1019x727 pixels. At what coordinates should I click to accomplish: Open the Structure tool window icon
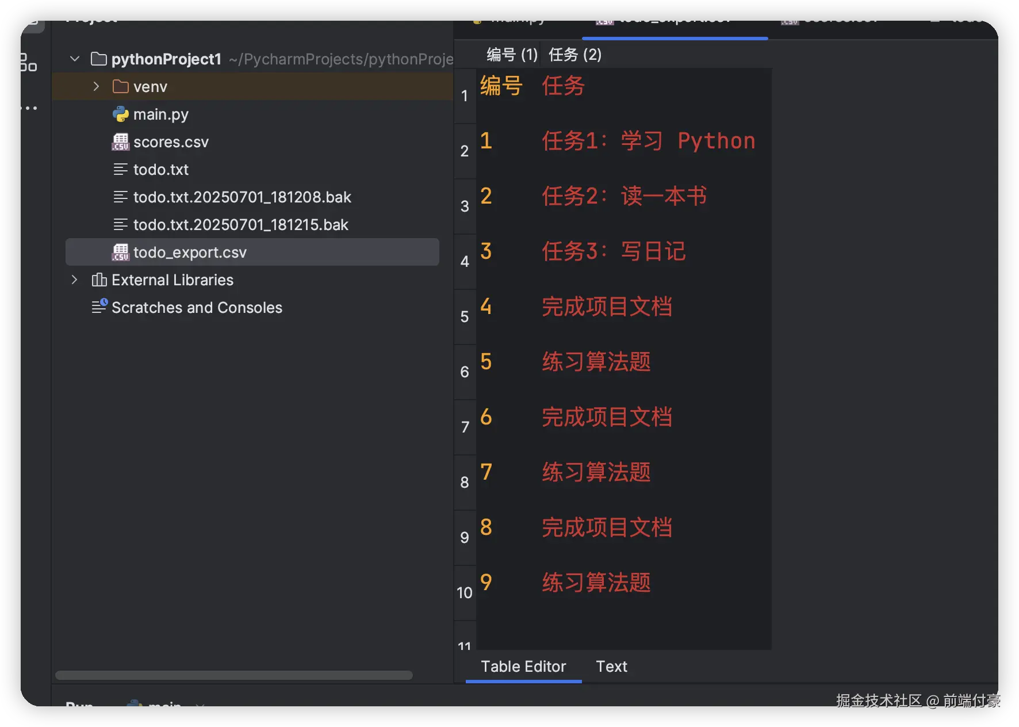pos(29,62)
